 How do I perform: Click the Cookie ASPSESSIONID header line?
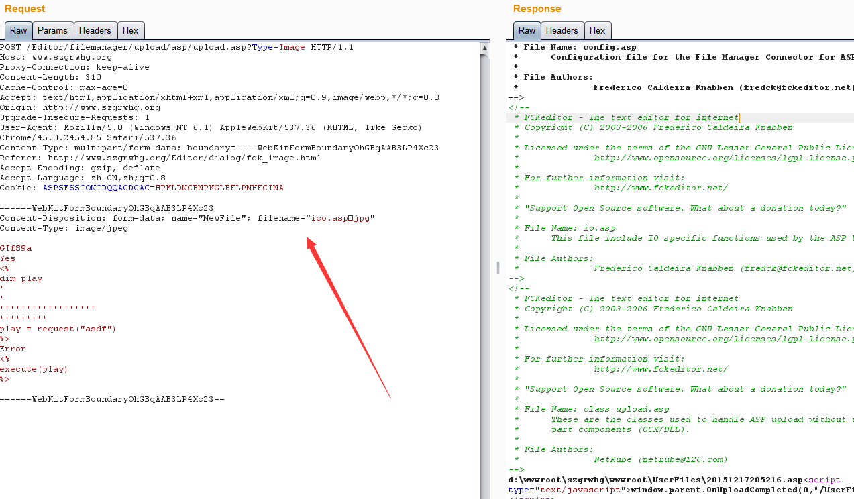142,188
